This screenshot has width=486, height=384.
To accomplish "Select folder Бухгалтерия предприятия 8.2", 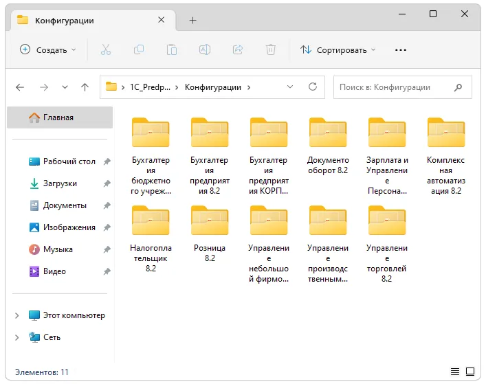I will click(210, 156).
